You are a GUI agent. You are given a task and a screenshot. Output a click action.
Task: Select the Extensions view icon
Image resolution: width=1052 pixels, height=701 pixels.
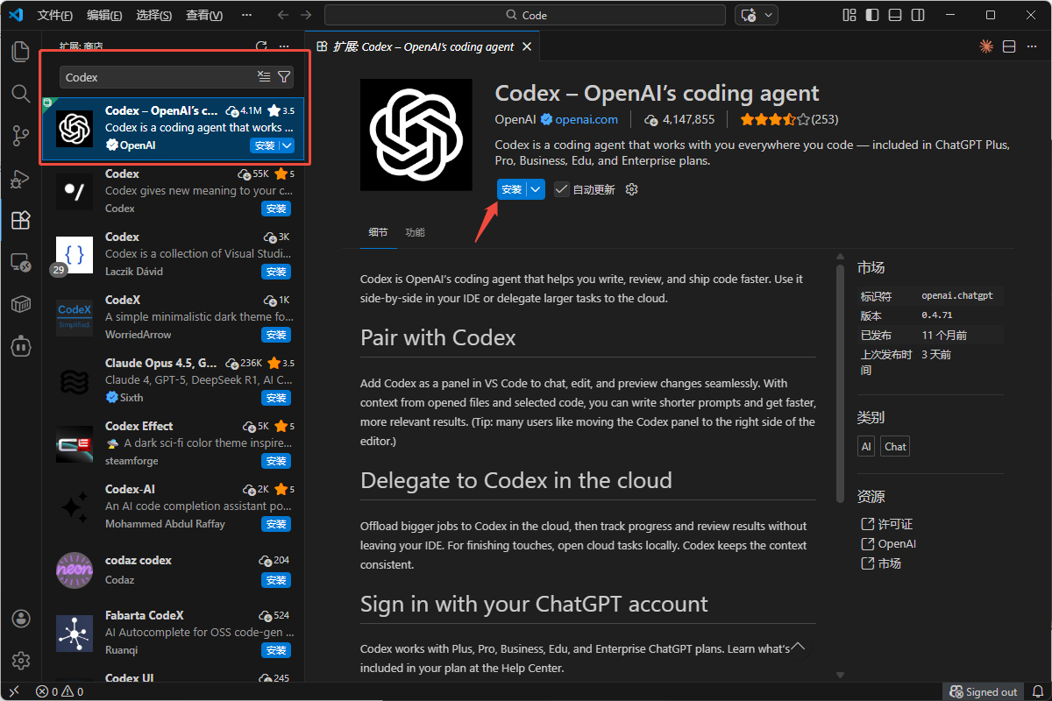pos(21,220)
